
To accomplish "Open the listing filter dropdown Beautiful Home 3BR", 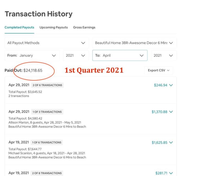I will pyautogui.click(x=134, y=43).
